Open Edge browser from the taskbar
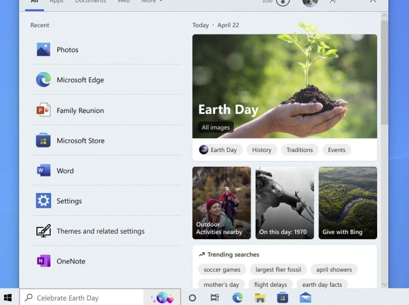This screenshot has height=305, width=409. point(237,298)
